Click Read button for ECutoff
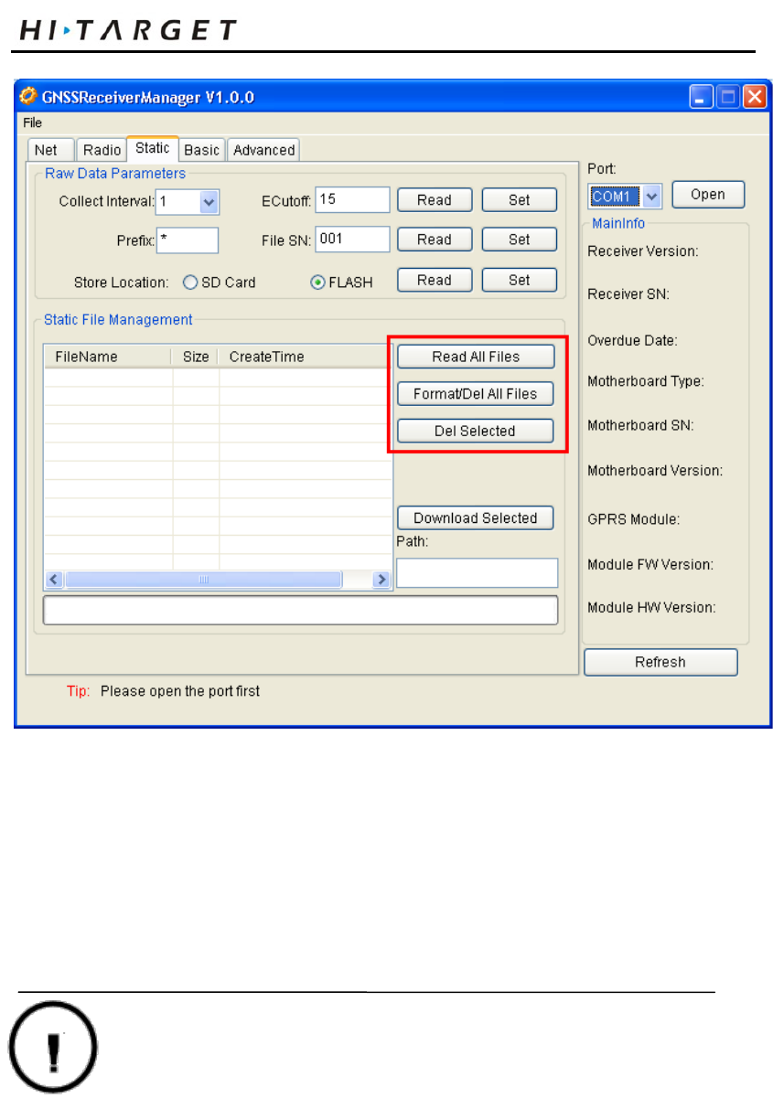 click(435, 200)
